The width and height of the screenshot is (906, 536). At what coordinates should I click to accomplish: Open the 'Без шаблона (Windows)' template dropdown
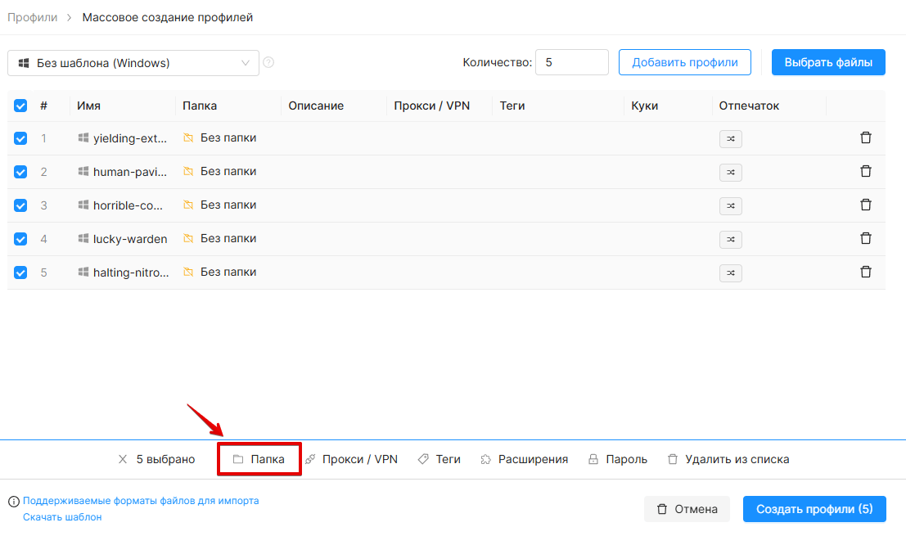(x=133, y=63)
